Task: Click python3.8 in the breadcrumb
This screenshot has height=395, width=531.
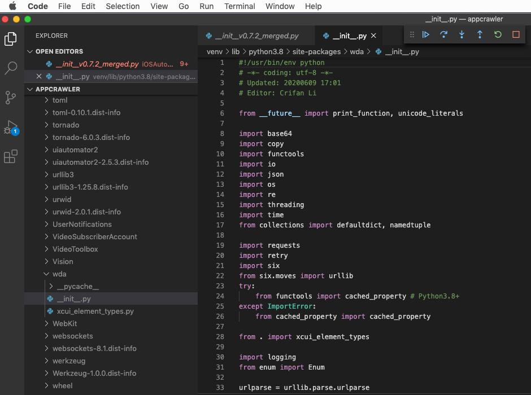Action: [266, 52]
